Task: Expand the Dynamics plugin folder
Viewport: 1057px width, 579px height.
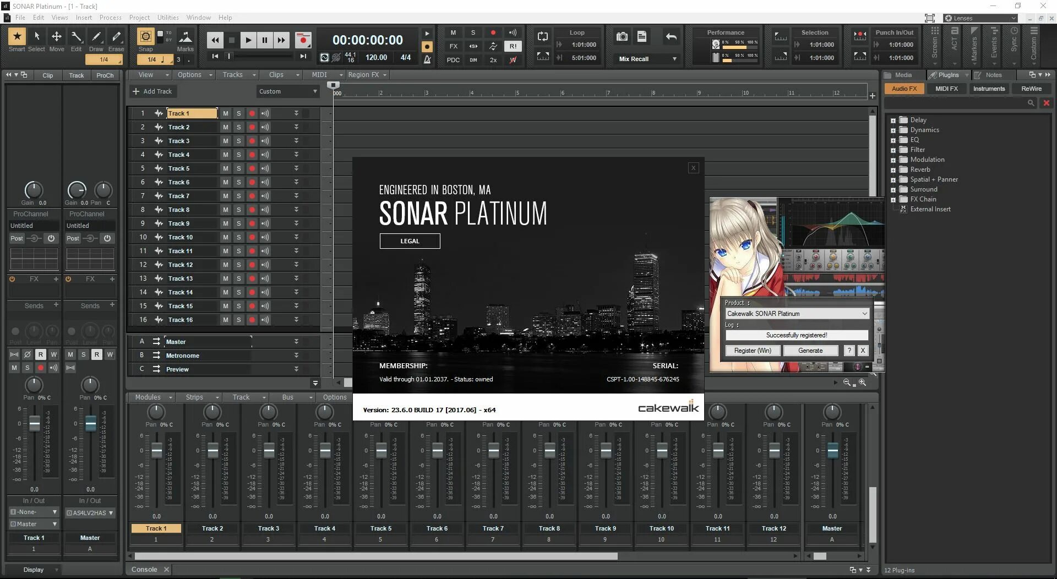Action: pos(893,130)
